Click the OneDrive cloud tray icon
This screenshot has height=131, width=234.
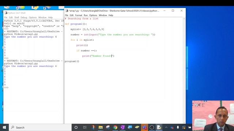tap(172, 128)
